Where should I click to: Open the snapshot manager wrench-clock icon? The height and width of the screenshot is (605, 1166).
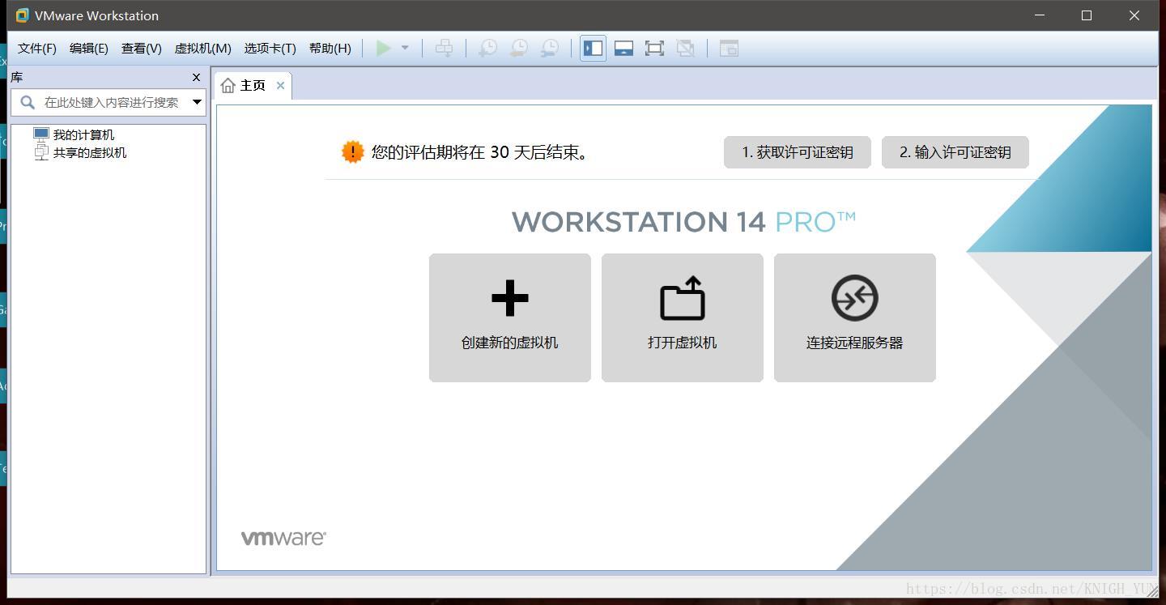tap(549, 49)
